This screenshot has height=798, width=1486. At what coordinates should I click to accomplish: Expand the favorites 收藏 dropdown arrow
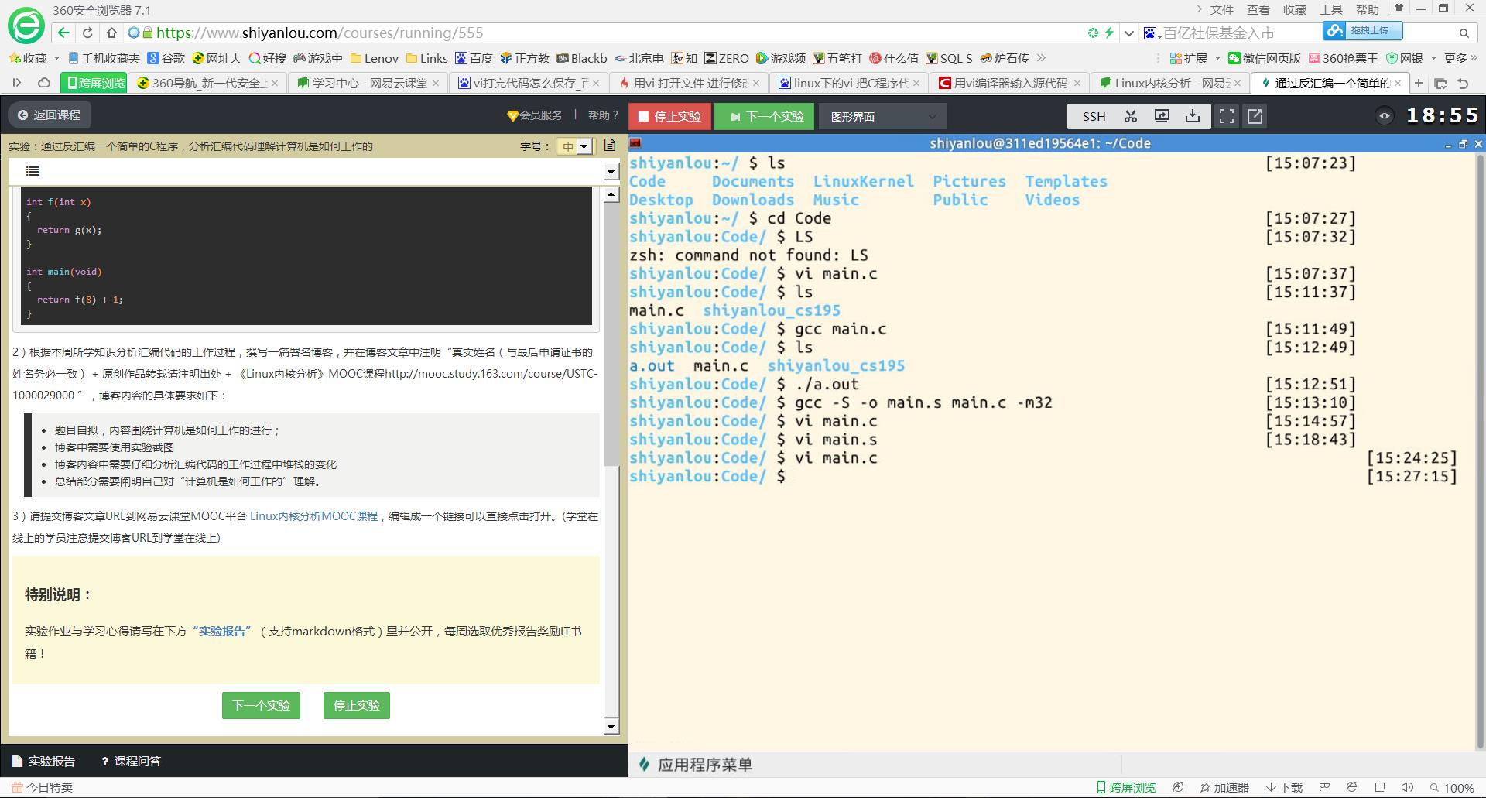56,58
